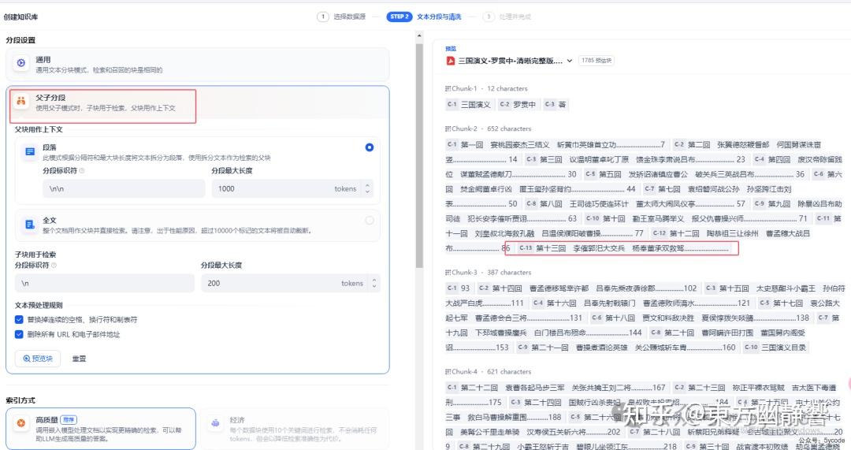Click the C-2 罗贯中 chunk tag
The width and height of the screenshot is (851, 450).
[517, 104]
